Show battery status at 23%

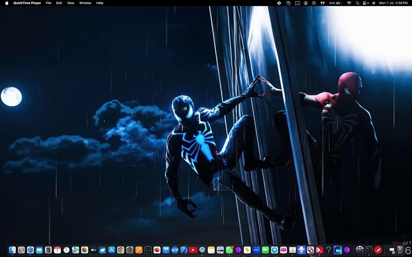(336, 3)
